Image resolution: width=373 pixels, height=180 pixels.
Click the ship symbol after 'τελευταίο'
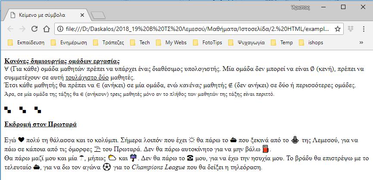37,168
